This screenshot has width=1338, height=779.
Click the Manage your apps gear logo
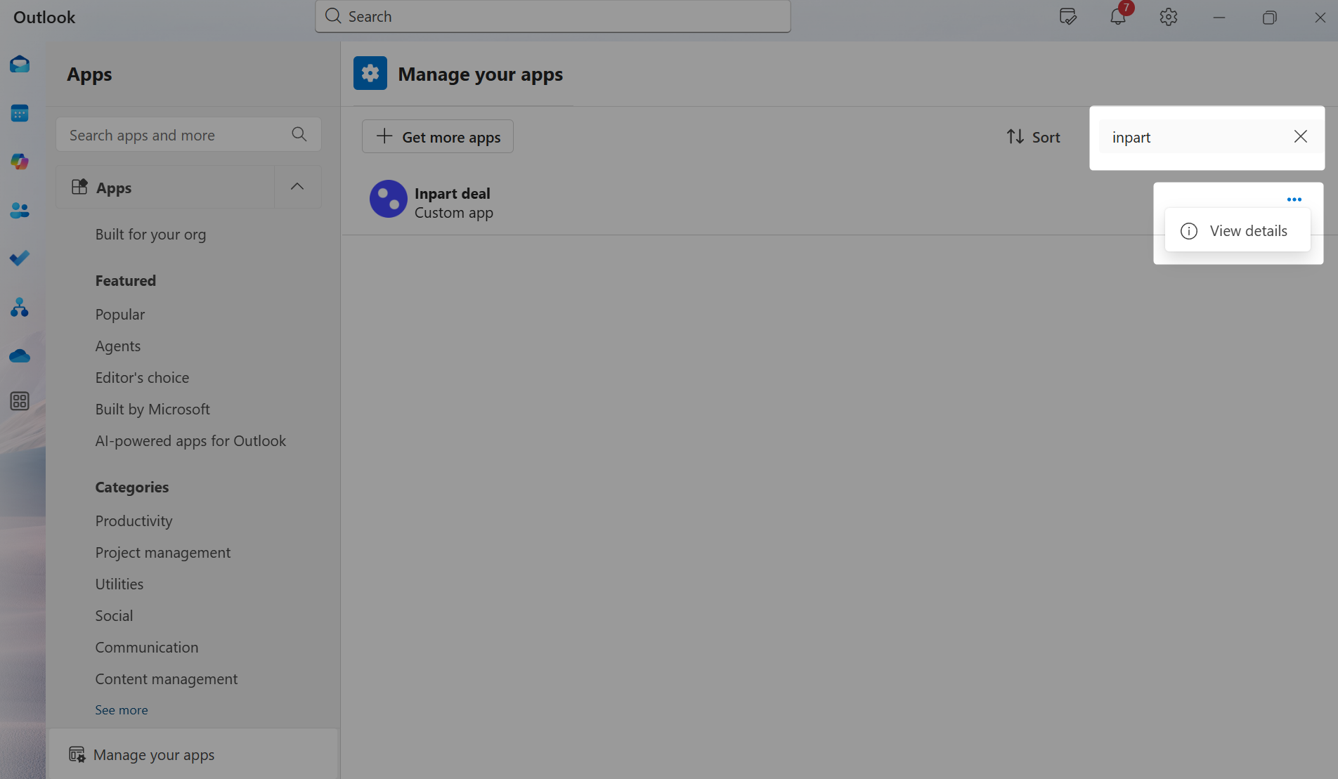point(370,73)
